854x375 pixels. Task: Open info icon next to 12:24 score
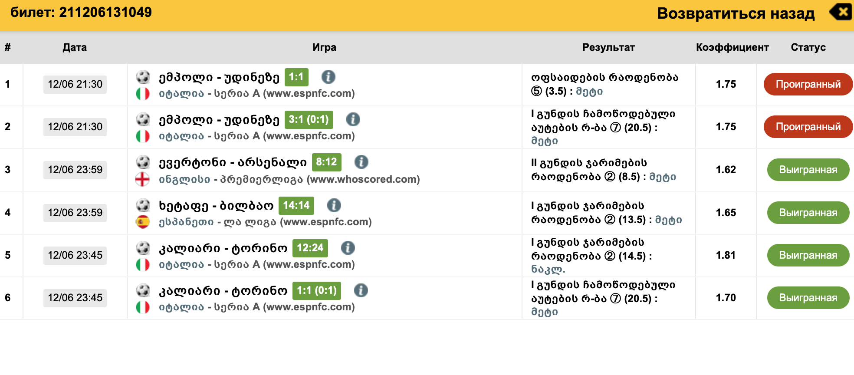[x=348, y=248]
